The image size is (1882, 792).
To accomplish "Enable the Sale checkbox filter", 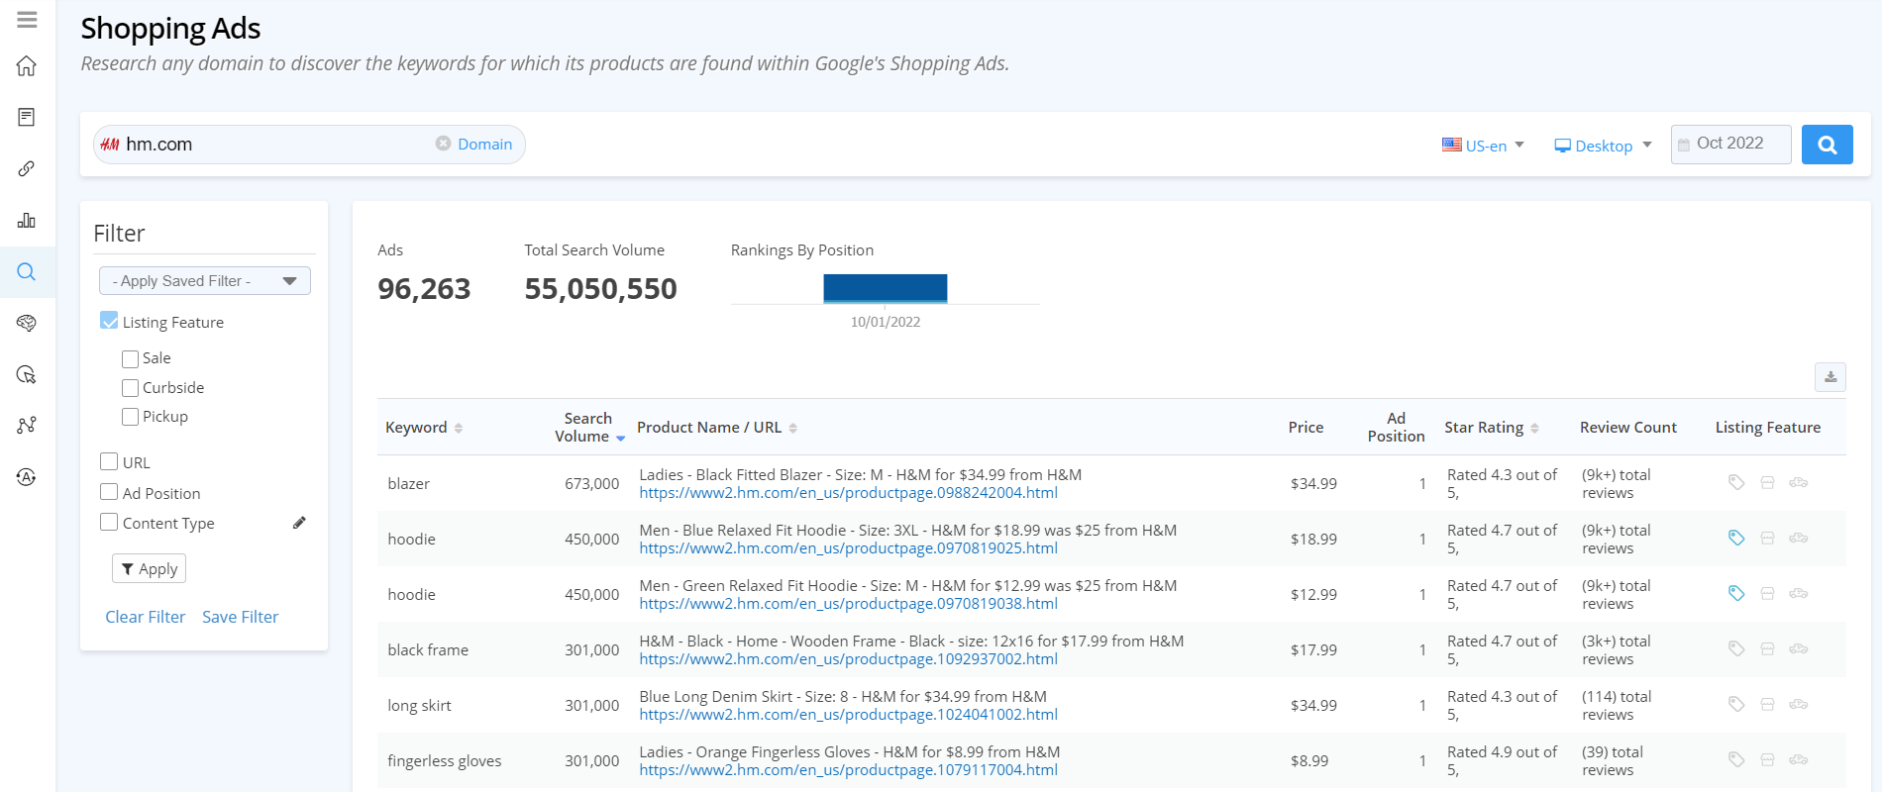I will [130, 358].
